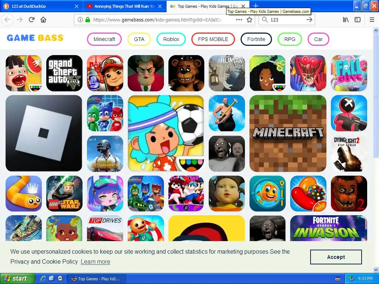Close the DuckDuckGo tab
Viewport: 379px width, 284px height.
(x=76, y=6)
